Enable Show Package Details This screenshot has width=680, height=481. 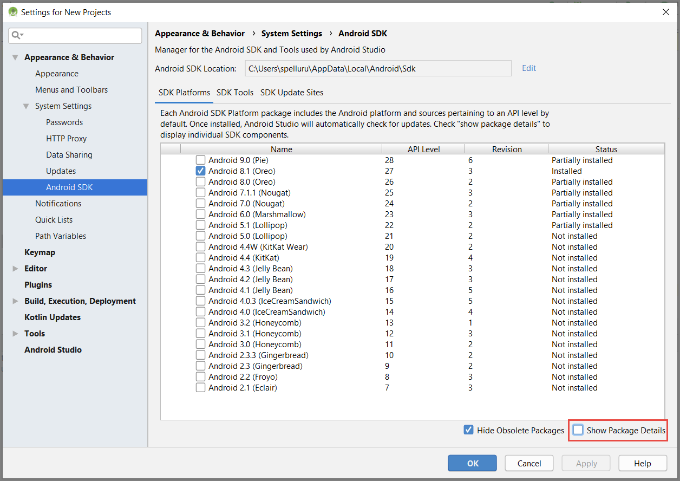(x=578, y=430)
